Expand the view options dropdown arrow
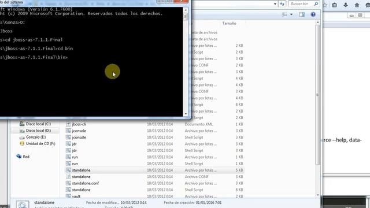The image size is (370, 208). point(291,14)
